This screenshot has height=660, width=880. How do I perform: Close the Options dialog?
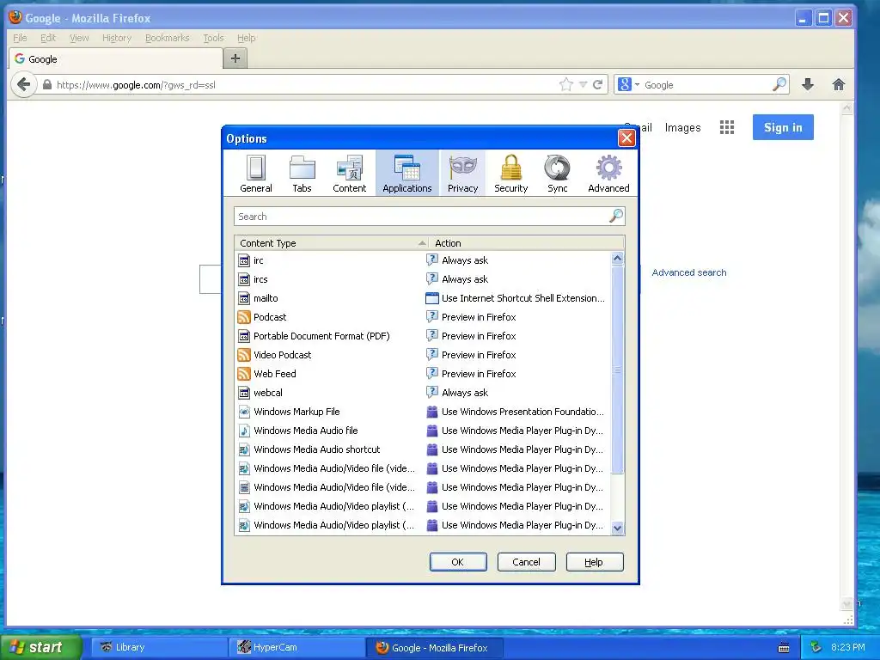[626, 138]
